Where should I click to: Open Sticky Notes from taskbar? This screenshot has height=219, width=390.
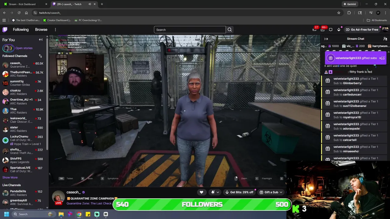coord(88,214)
